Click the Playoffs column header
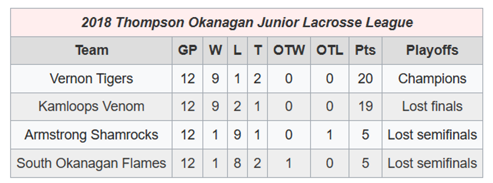493x183 pixels. pos(432,50)
